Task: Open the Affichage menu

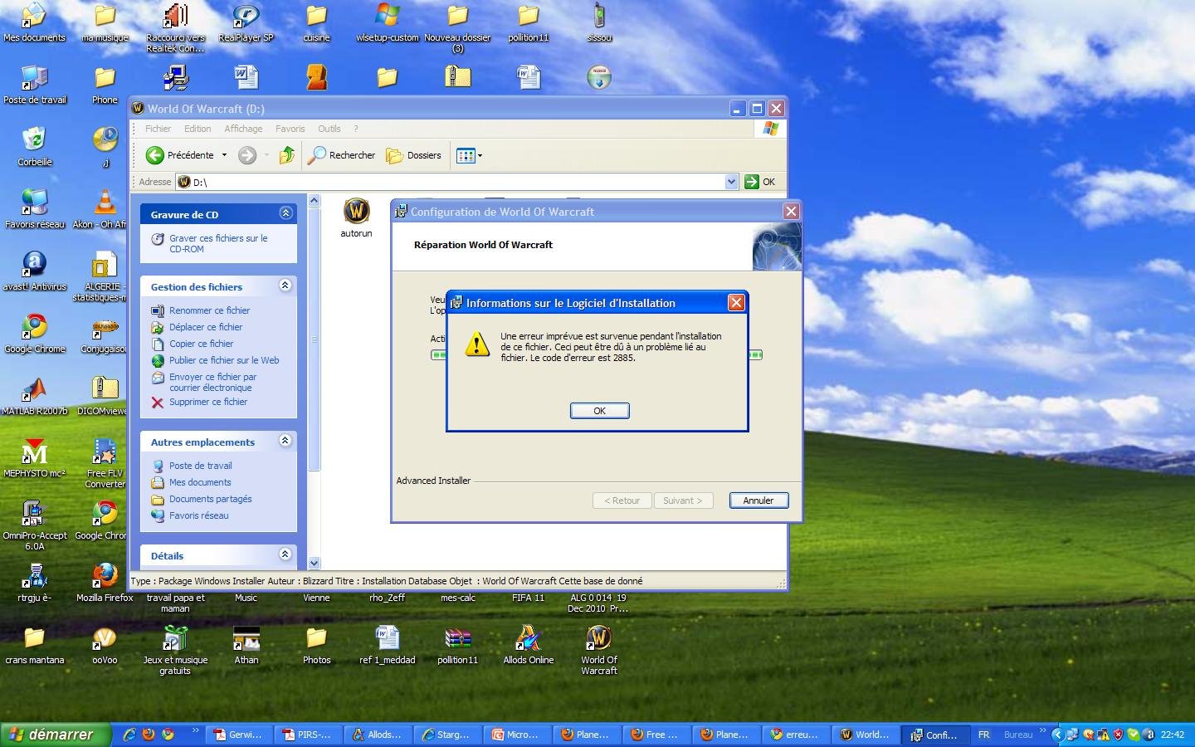Action: pyautogui.click(x=243, y=129)
